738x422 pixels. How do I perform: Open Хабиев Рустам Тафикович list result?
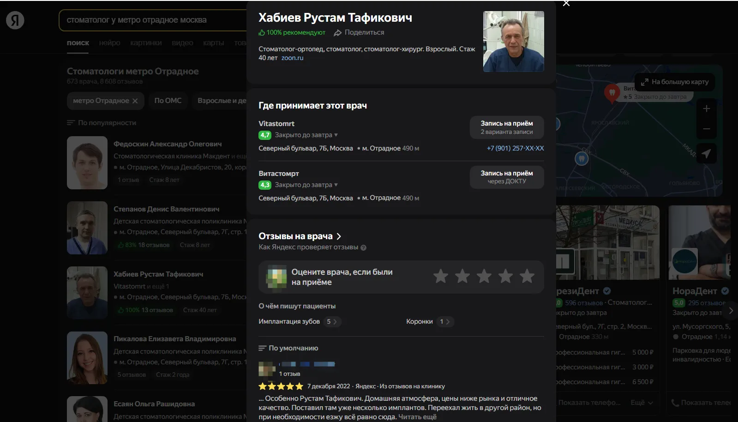pyautogui.click(x=158, y=274)
